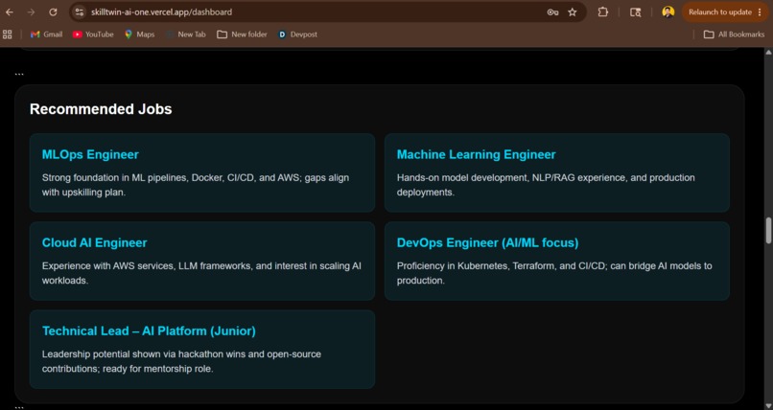Click the Recommended Jobs heading
The width and height of the screenshot is (773, 410).
coord(101,109)
